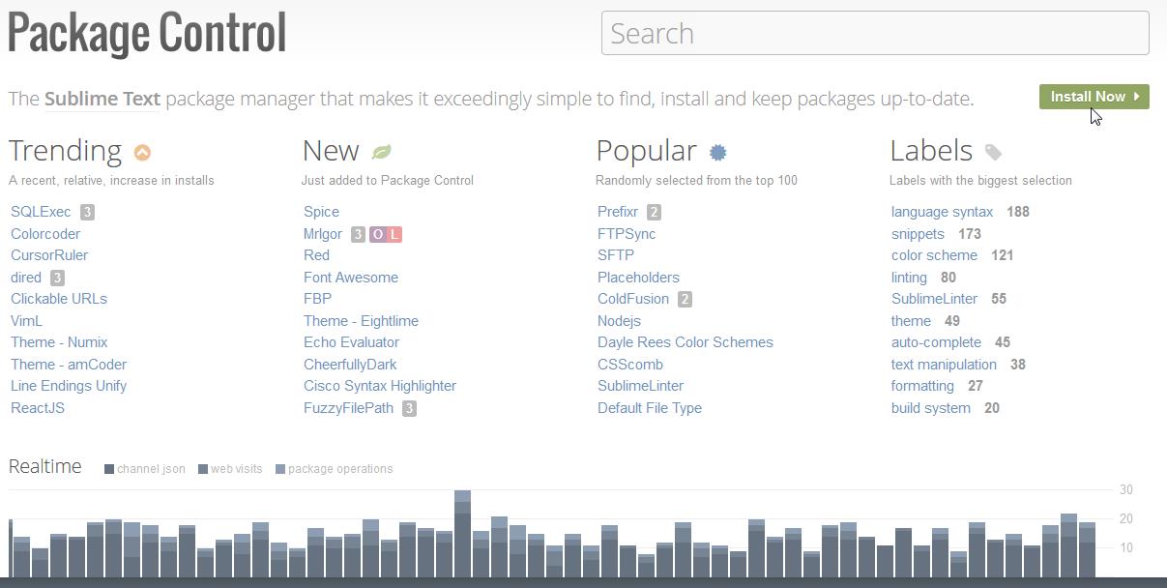Focus the Search input field
1167x588 pixels.
pyautogui.click(x=875, y=33)
